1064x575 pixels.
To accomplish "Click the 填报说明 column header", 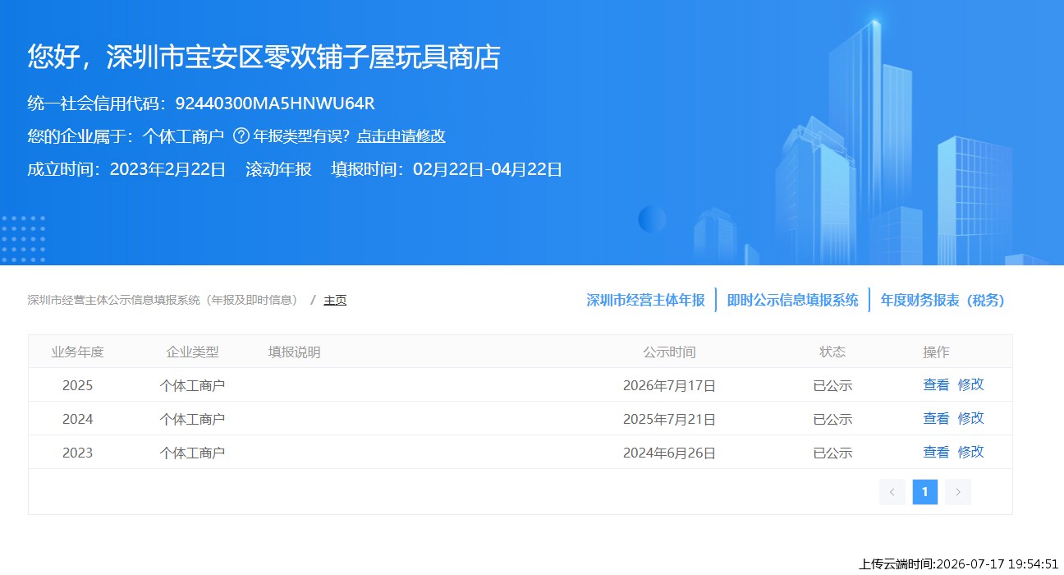I will click(x=294, y=352).
